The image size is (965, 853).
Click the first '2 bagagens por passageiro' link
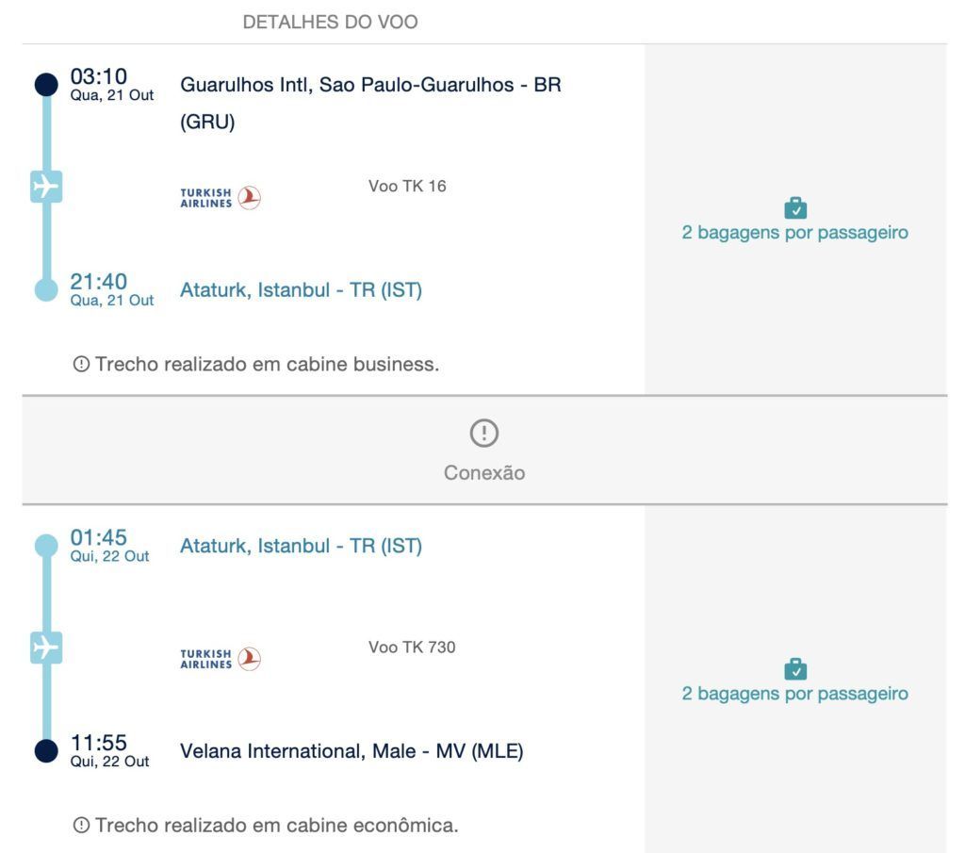[x=795, y=232]
